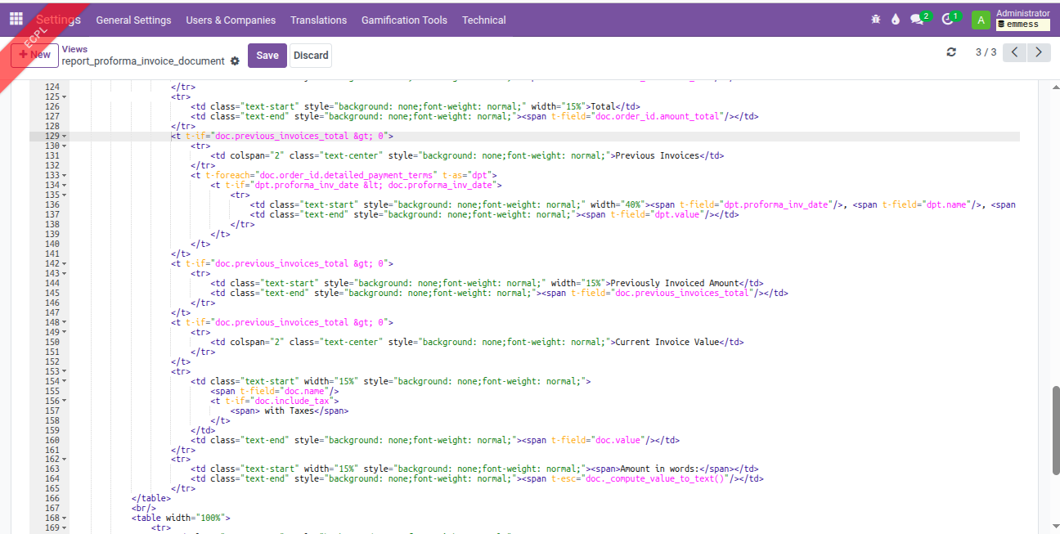This screenshot has height=534, width=1060.
Task: Open the debug bug icon menu
Action: click(x=876, y=20)
